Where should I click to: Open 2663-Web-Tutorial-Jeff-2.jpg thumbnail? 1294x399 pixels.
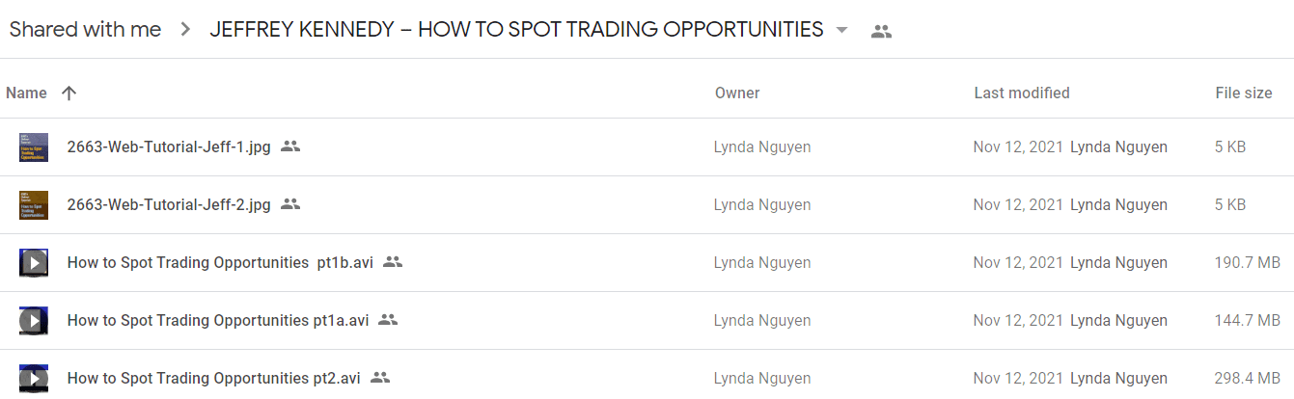coord(34,205)
